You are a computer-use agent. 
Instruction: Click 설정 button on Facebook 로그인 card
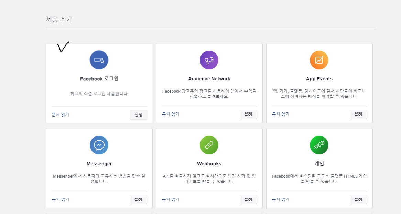138,115
